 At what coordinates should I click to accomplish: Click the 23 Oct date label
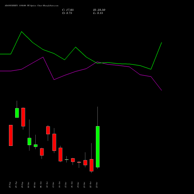97,185
